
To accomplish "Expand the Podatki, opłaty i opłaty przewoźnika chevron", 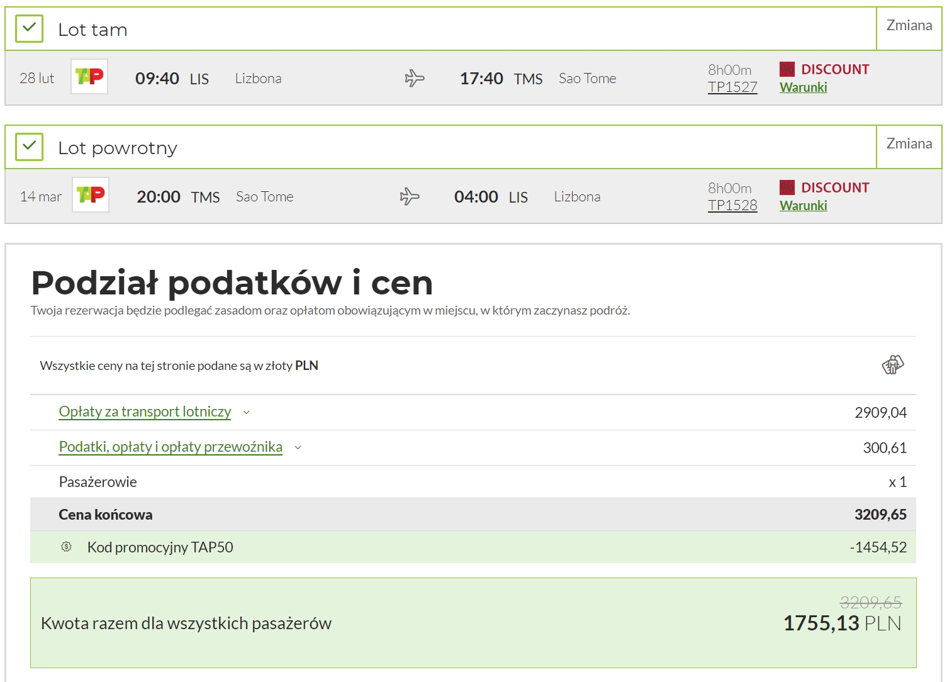I will click(x=298, y=448).
